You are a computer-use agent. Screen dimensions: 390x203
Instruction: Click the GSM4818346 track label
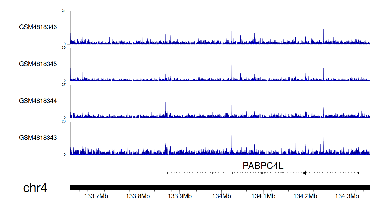click(38, 27)
